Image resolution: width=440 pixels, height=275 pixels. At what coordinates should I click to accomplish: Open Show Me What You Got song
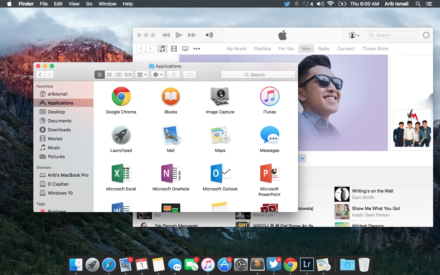tap(376, 209)
